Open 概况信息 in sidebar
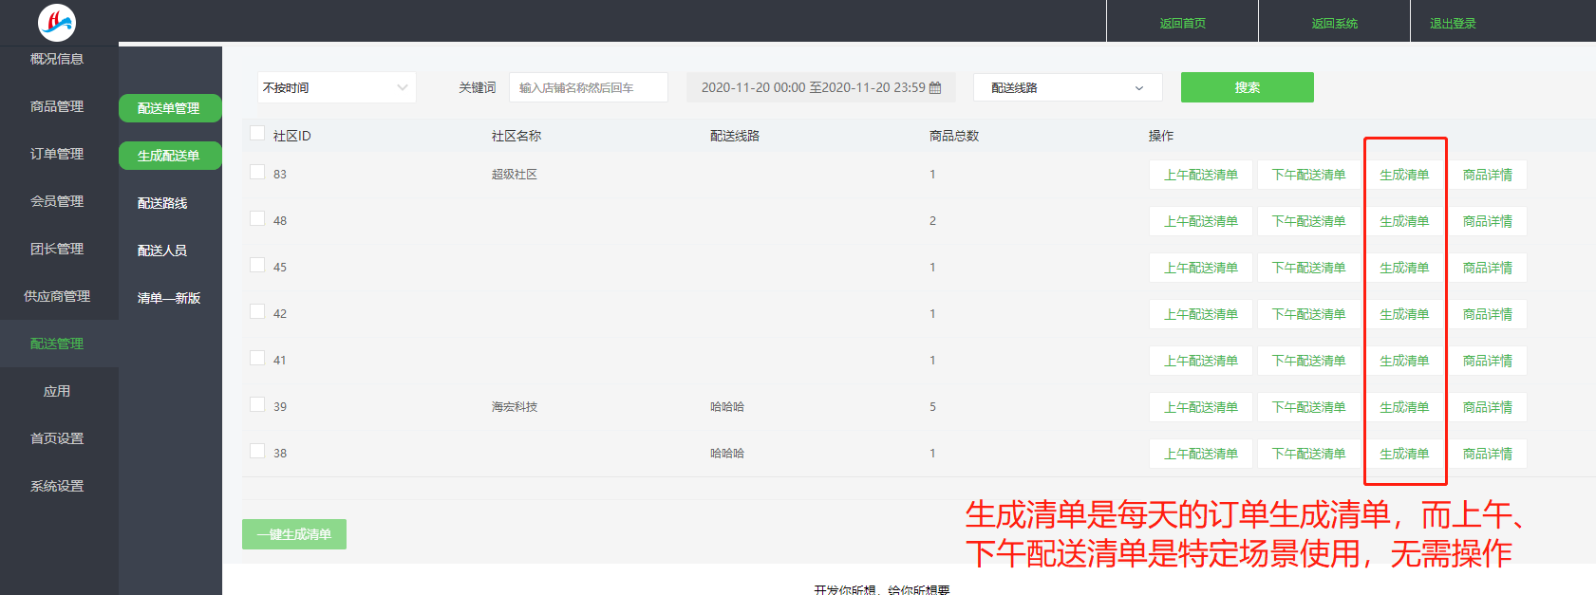This screenshot has width=1596, height=595. (x=57, y=59)
